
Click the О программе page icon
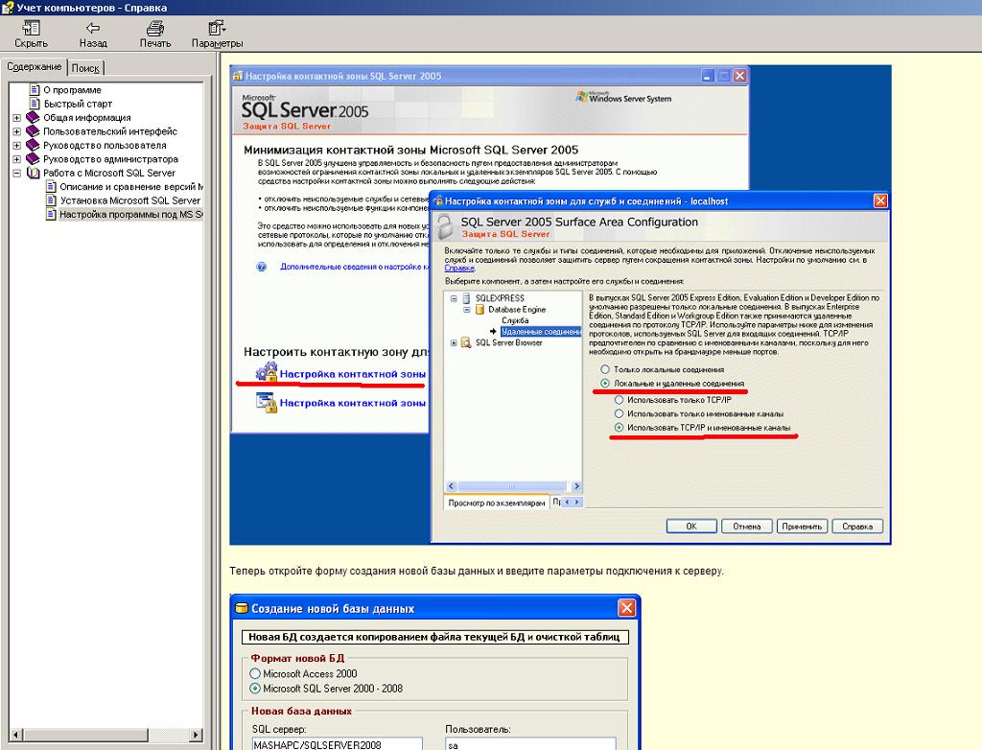point(34,90)
